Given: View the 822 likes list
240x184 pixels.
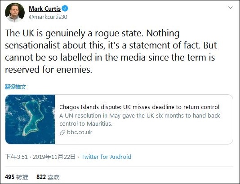Looking at the screenshot, I should tap(48, 177).
